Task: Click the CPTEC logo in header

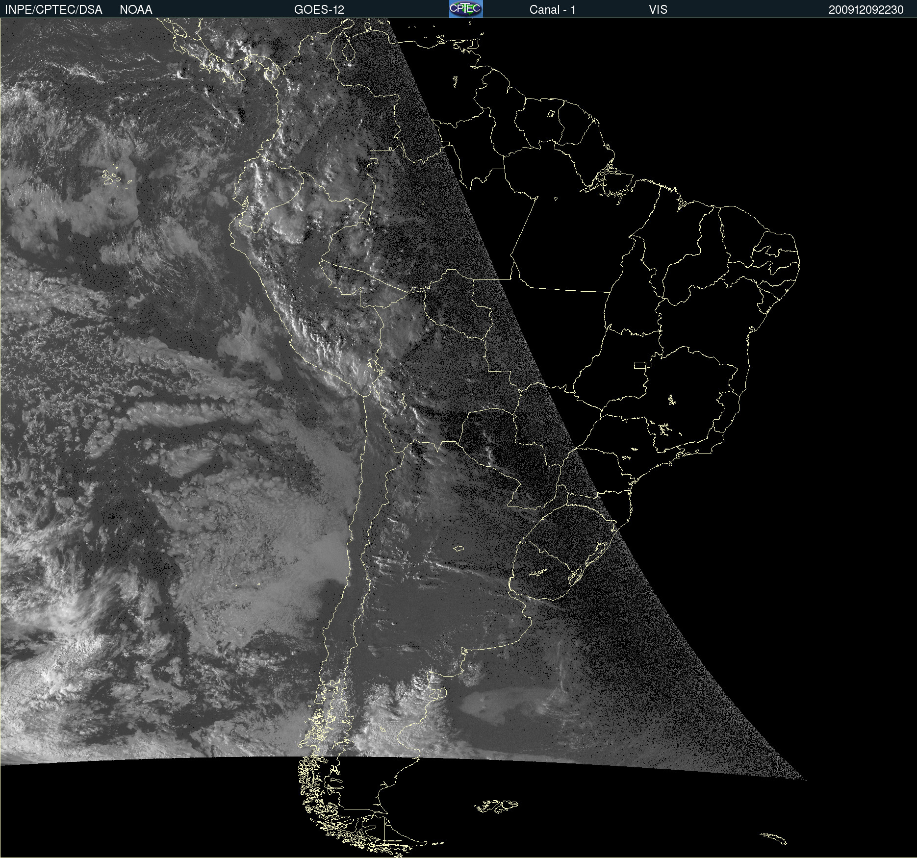Action: tap(466, 9)
